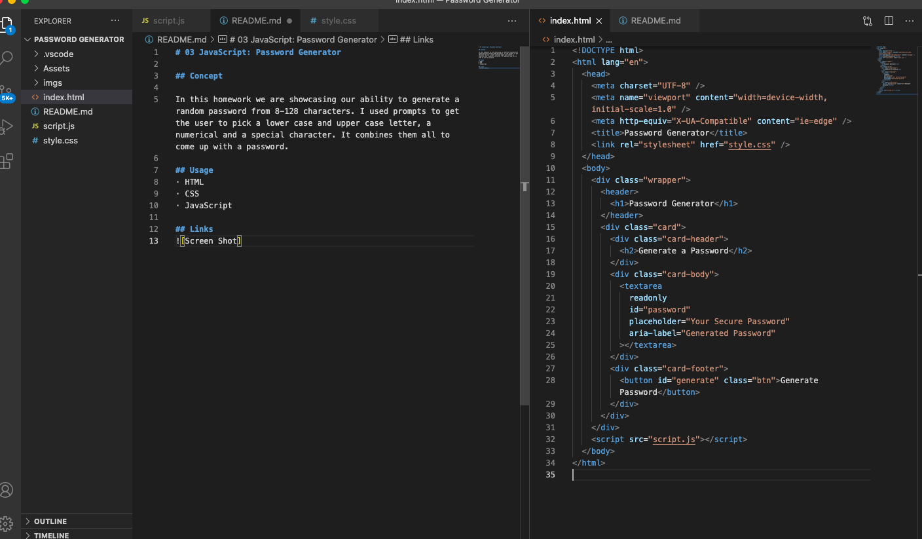The image size is (922, 539).
Task: Click the '<h2>Generate a Password</h2>' line
Action: [686, 251]
